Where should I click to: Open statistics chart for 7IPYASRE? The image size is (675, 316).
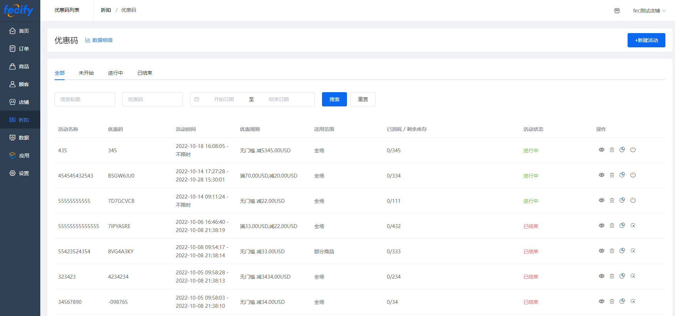(x=622, y=226)
